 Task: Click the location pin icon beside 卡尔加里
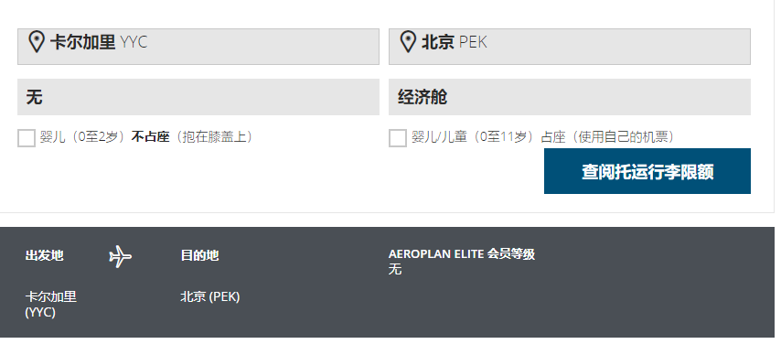pos(37,41)
